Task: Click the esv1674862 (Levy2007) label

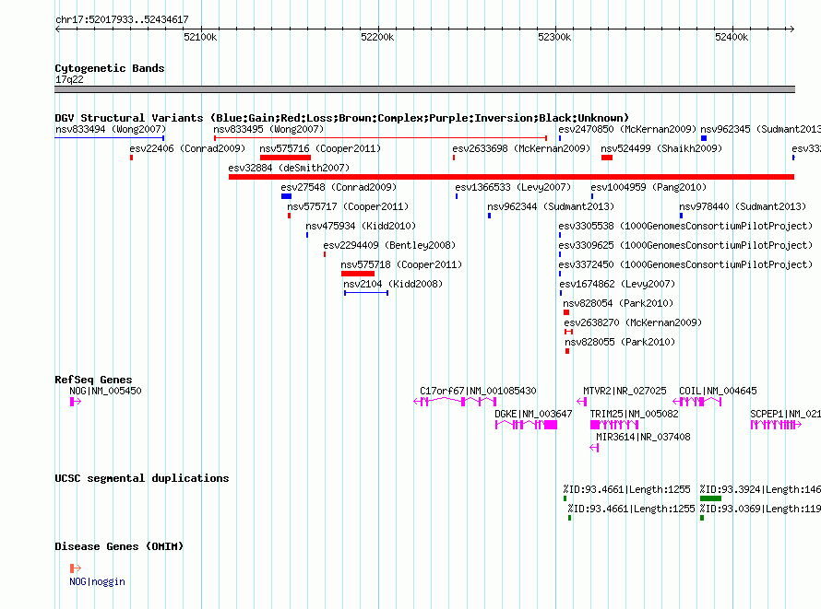Action: tap(617, 284)
